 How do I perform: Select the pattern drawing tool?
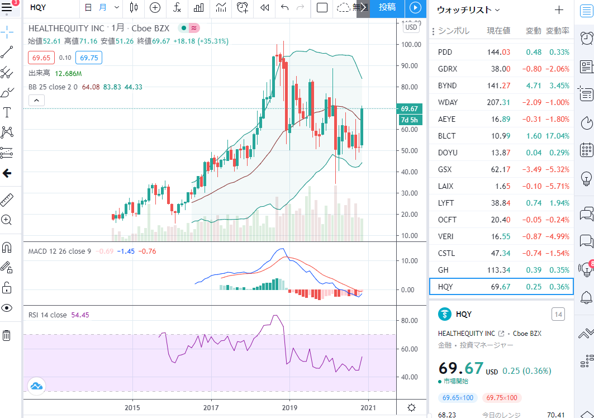click(7, 132)
